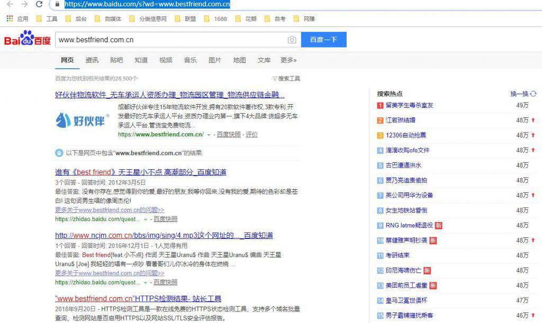Expand dropdown arrow in 谁有best friend result
The width and height of the screenshot is (542, 323).
[146, 219]
